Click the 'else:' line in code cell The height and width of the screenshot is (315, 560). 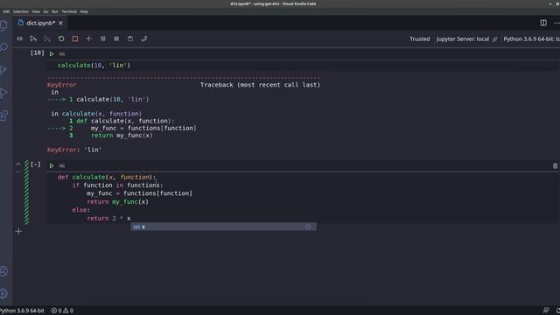pyautogui.click(x=81, y=210)
